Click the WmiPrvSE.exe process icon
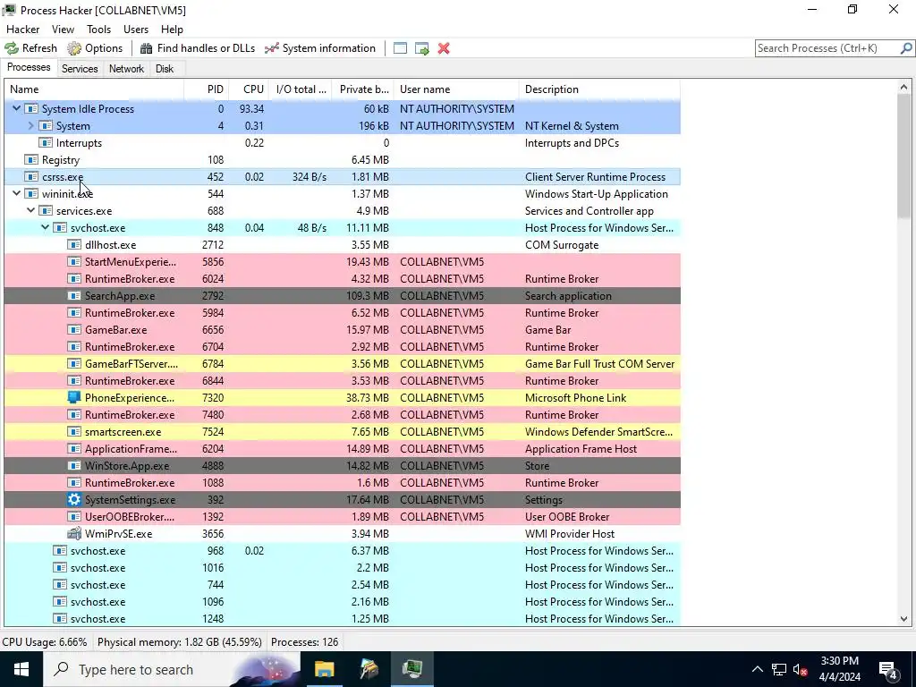Screen dimensions: 916x687 click(74, 533)
